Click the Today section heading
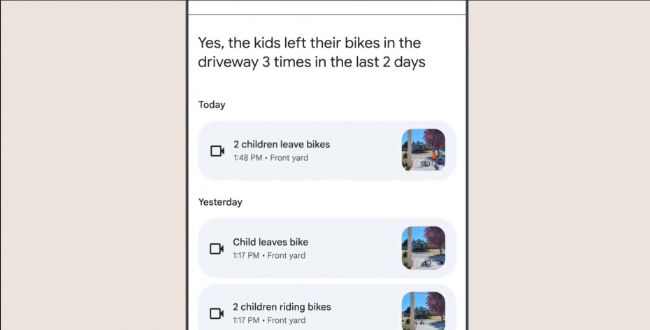 [x=212, y=105]
